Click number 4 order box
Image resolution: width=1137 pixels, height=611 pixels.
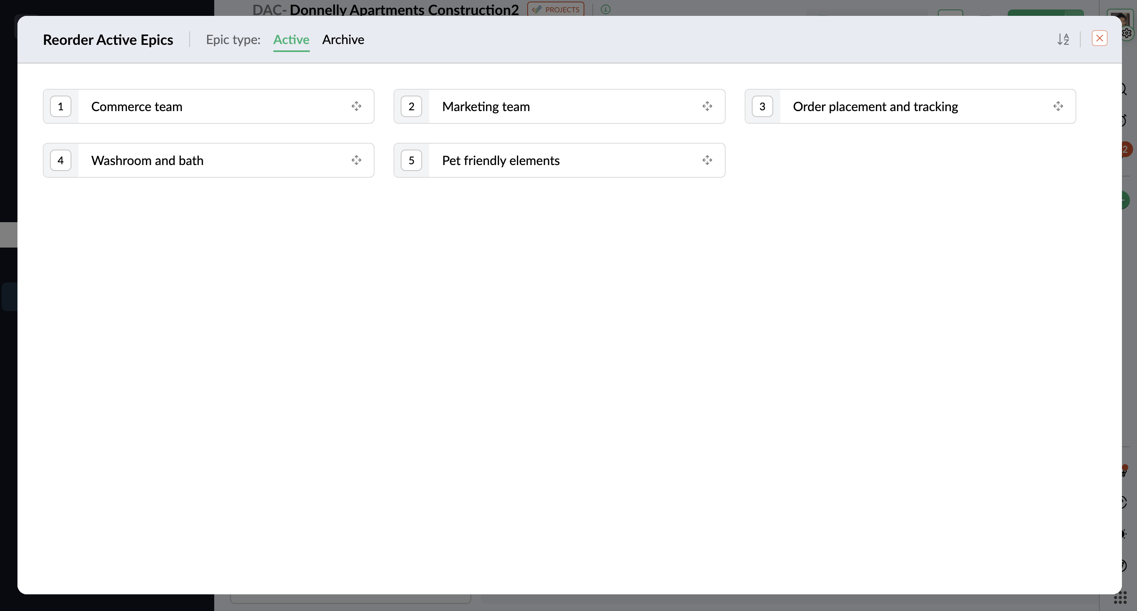click(60, 160)
